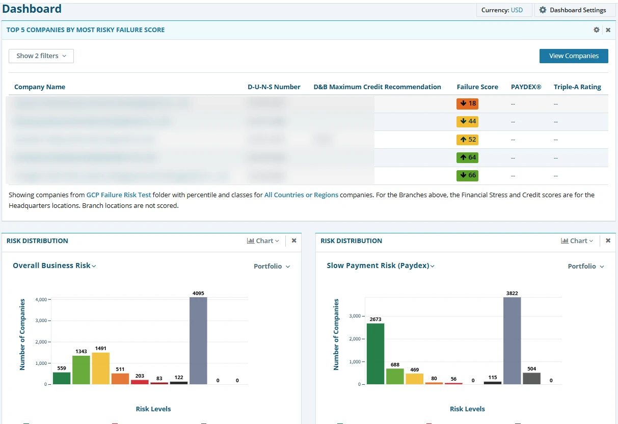Viewport: 618px width, 424px height.
Task: Click the View Companies button
Action: click(574, 56)
